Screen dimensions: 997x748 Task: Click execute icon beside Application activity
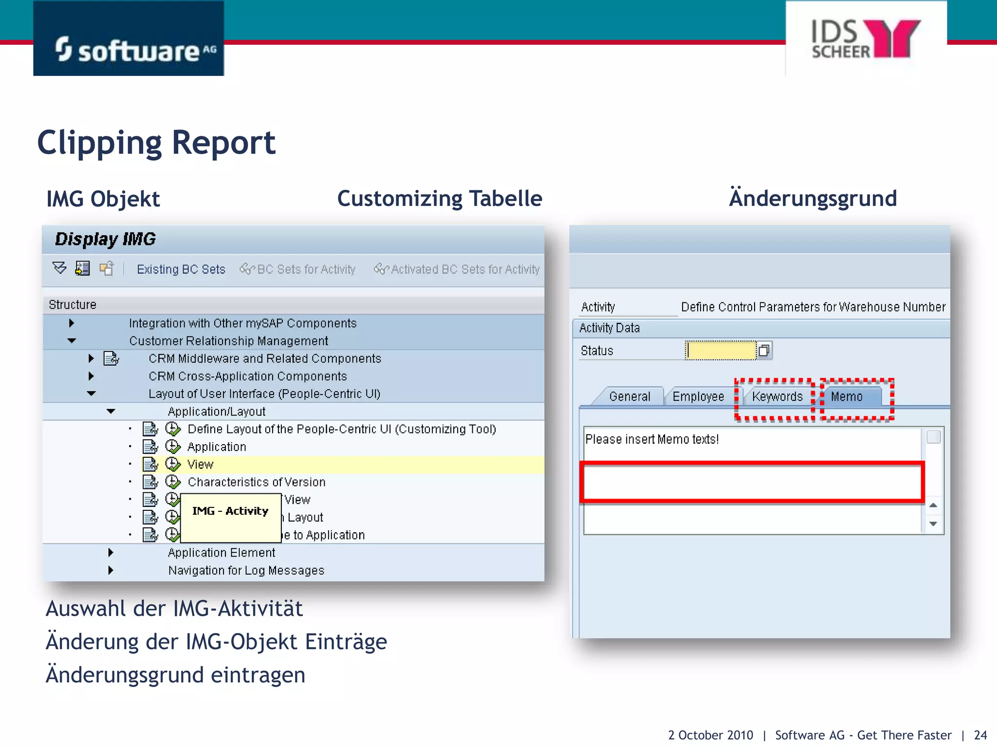click(173, 447)
